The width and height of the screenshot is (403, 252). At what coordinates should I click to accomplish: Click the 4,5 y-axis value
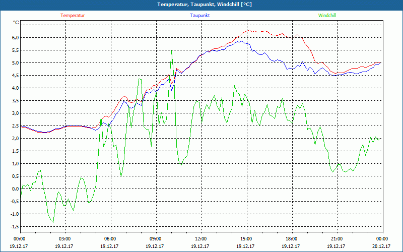(x=16, y=75)
